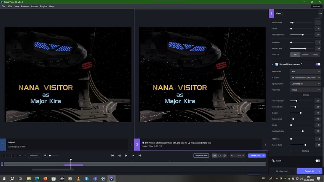The width and height of the screenshot is (324, 182).
Task: Click Remove under Second Enhancement
Action: tap(306, 151)
